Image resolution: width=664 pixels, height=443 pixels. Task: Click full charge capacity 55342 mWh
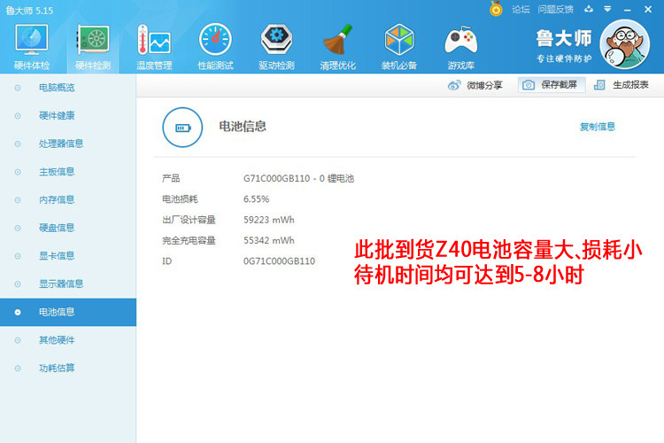(x=268, y=240)
